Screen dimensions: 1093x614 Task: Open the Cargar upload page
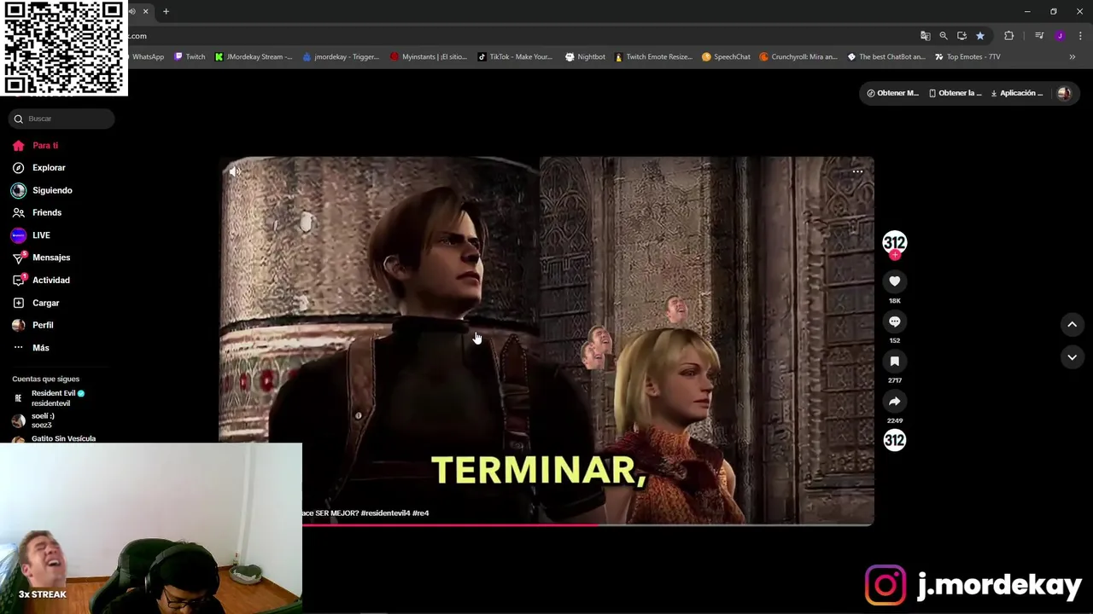pyautogui.click(x=36, y=303)
